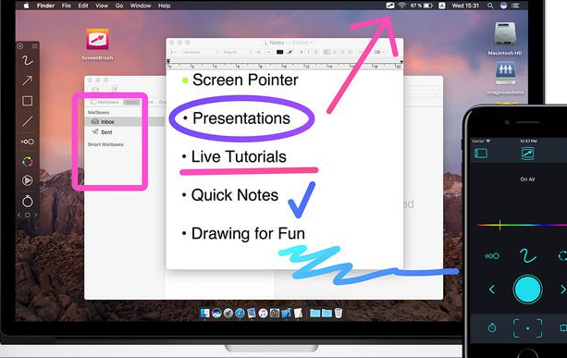Click the compose new message icon in Mail
The width and height of the screenshot is (567, 358).
(115, 90)
